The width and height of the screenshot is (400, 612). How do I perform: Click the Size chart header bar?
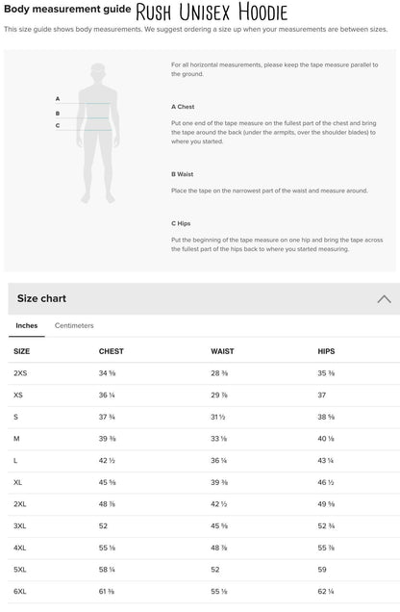pyautogui.click(x=204, y=299)
